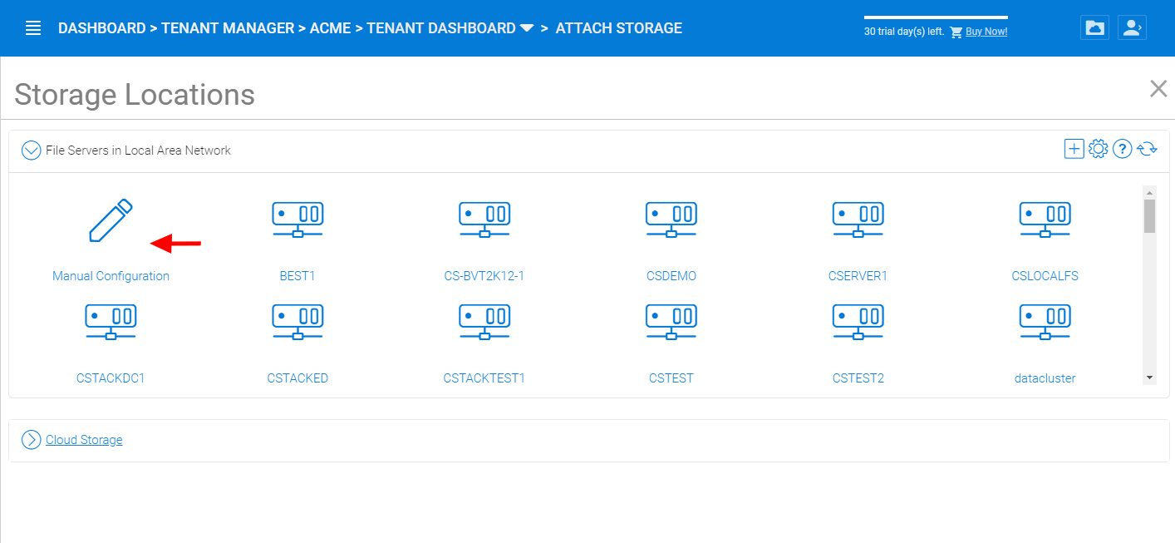Go to Tenant Manager breadcrumb
Screen dimensions: 1175x543
[x=228, y=28]
